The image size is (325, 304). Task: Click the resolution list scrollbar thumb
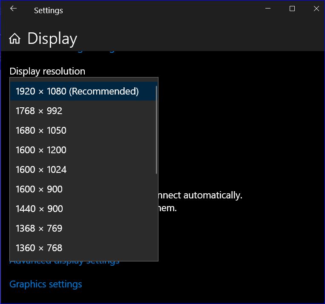point(156,130)
